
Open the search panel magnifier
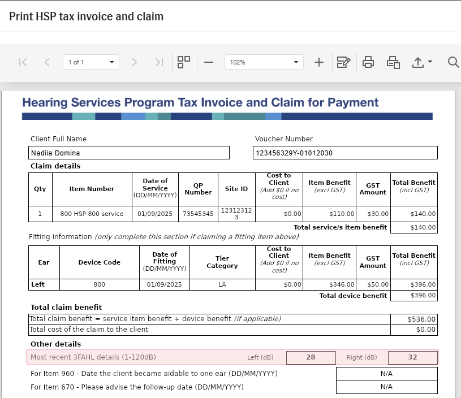coord(453,62)
